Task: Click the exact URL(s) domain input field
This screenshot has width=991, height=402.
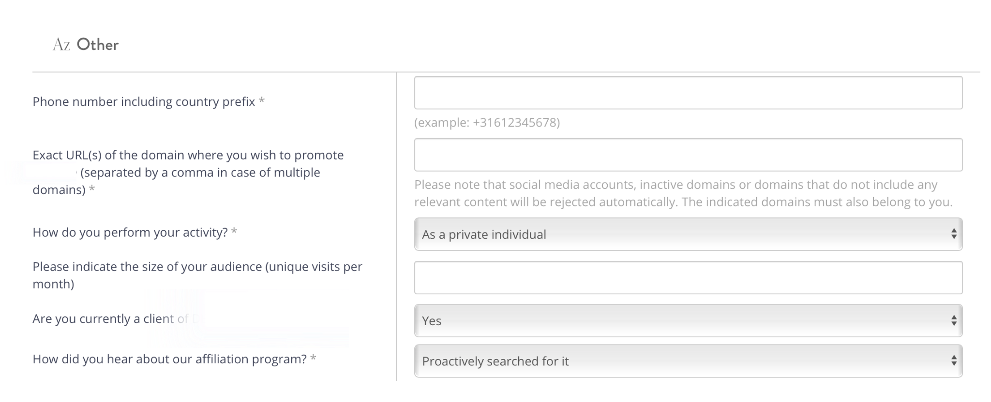Action: tap(688, 155)
